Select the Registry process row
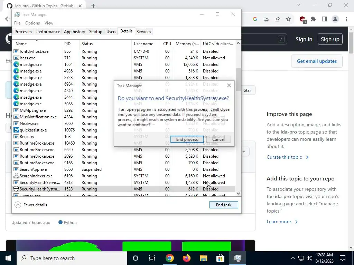This screenshot has height=265, width=354. (x=63, y=137)
